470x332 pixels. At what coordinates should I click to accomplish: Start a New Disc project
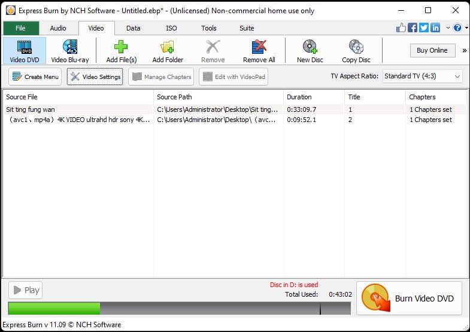310,50
